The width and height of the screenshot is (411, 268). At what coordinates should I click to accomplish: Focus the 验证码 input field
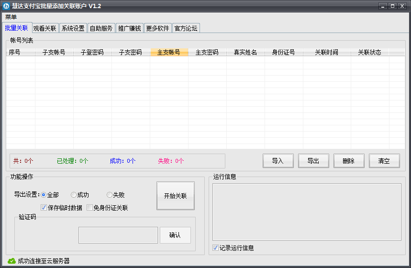pyautogui.click(x=118, y=235)
